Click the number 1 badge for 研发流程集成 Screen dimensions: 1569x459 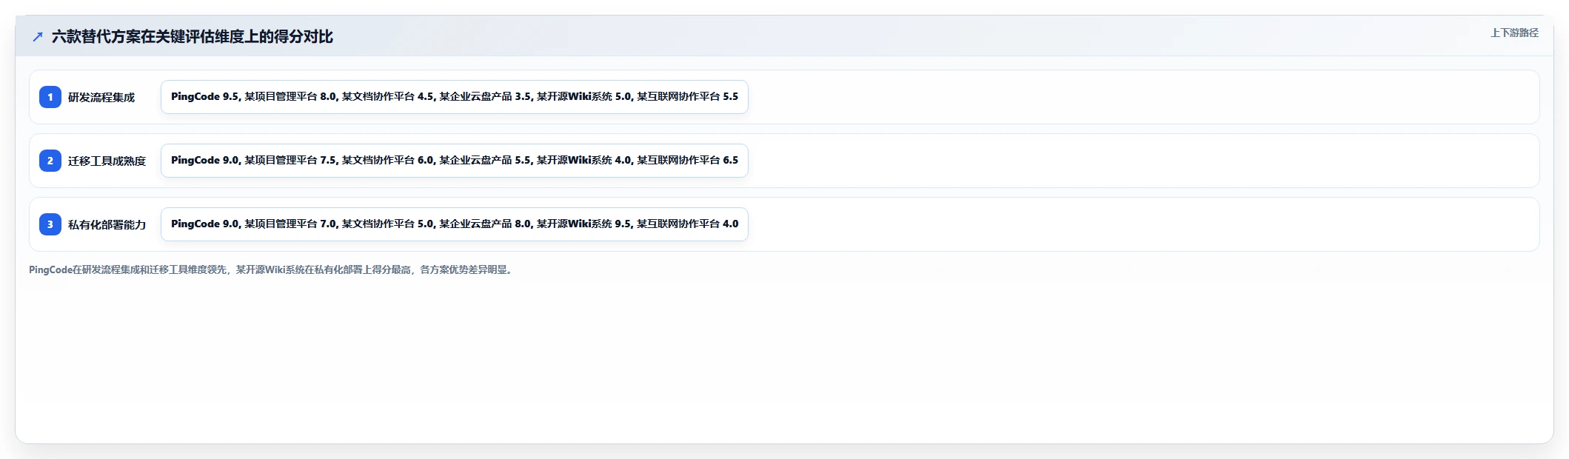click(x=50, y=97)
